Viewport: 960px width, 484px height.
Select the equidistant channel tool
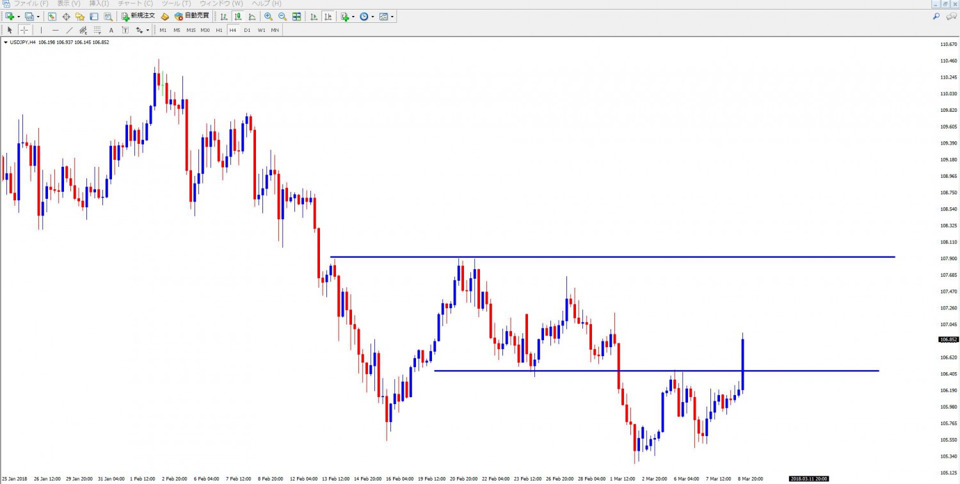point(83,30)
